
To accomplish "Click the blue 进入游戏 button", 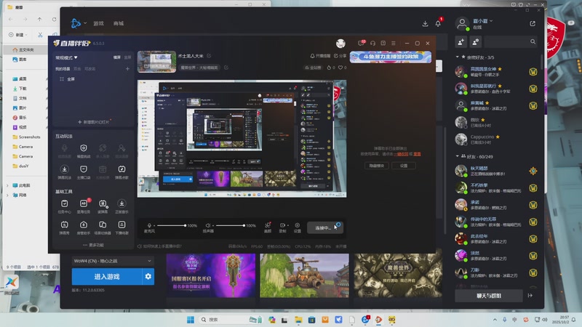I will click(107, 277).
